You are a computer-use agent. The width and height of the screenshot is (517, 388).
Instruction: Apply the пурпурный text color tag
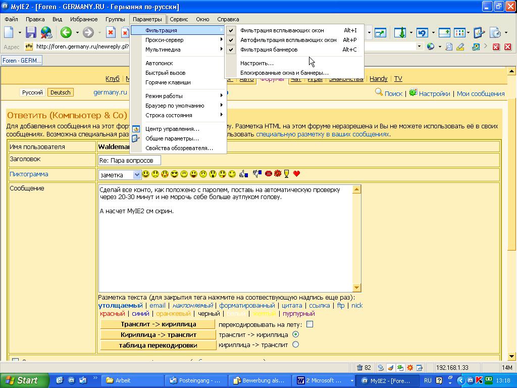299,313
